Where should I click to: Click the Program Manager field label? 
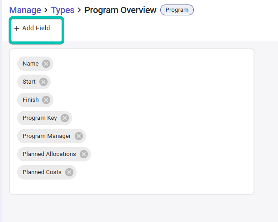[47, 136]
